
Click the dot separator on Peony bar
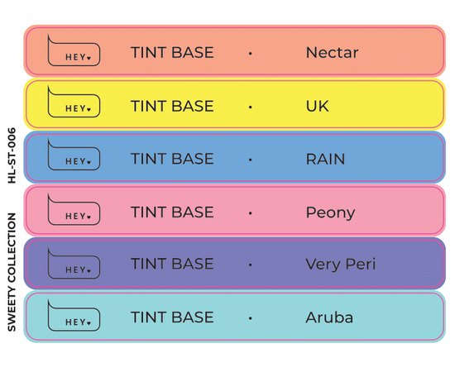(x=251, y=213)
